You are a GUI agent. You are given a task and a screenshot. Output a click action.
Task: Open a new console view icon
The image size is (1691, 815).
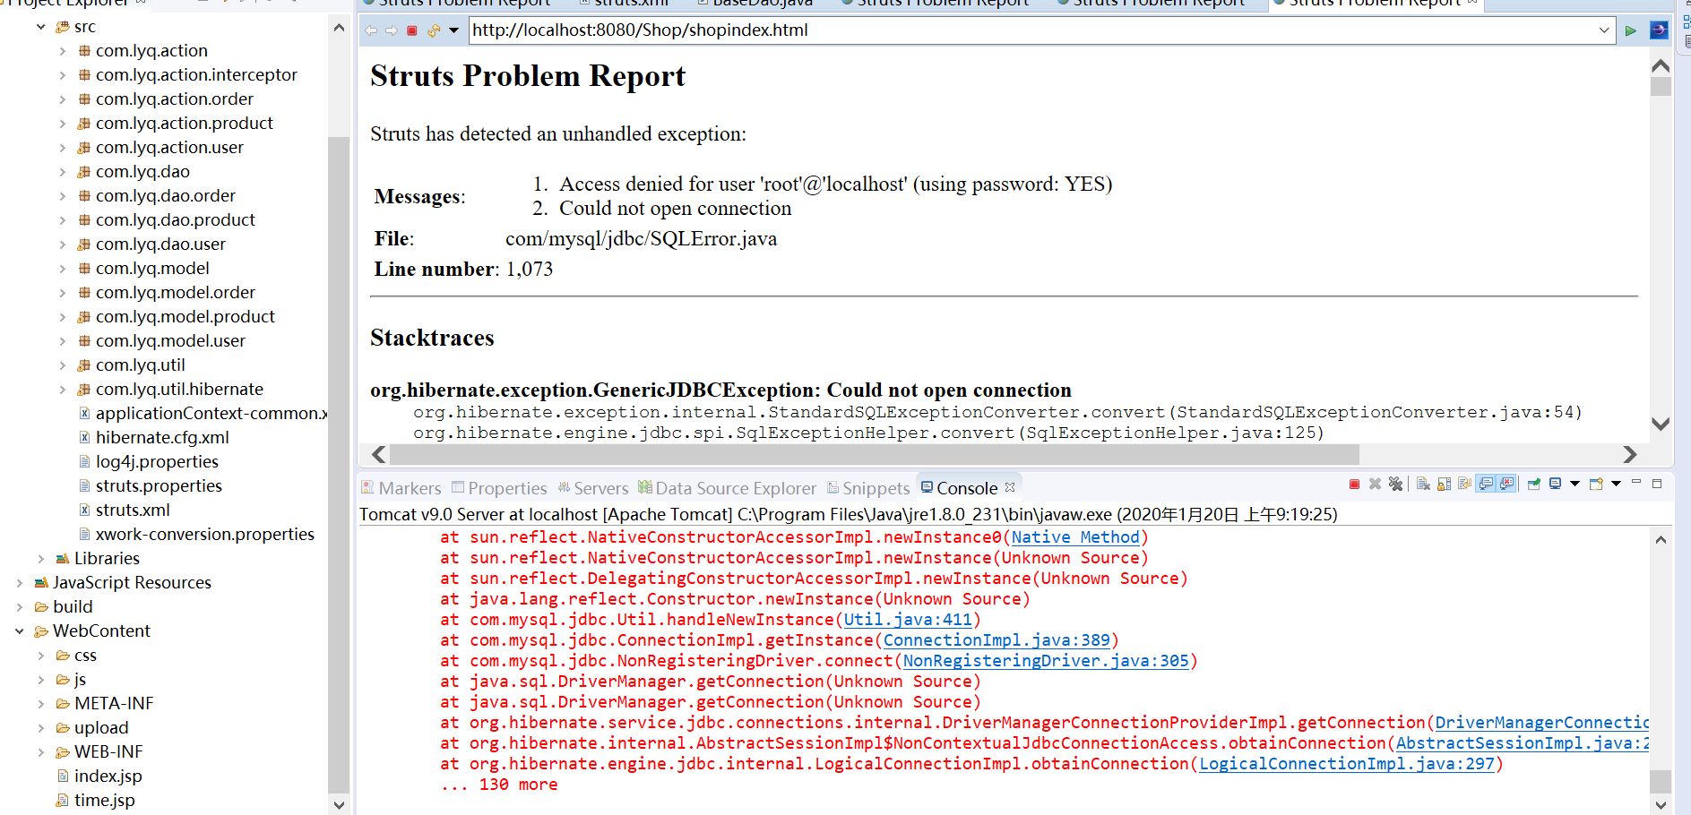pos(1596,484)
